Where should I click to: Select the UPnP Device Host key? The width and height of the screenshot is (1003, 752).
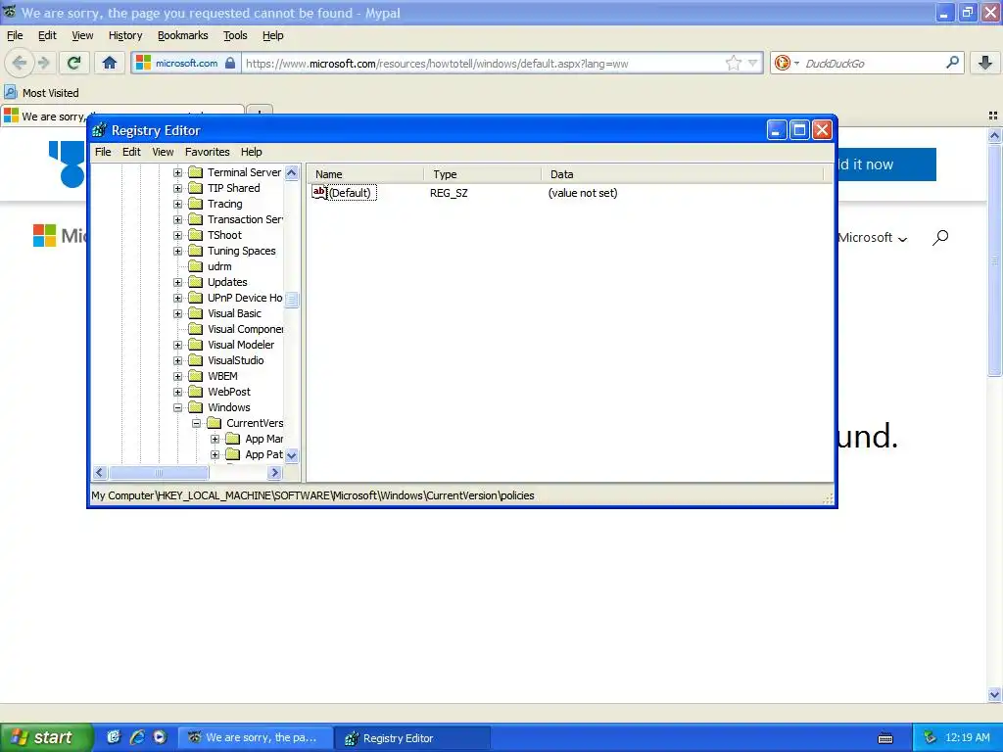[x=245, y=298]
